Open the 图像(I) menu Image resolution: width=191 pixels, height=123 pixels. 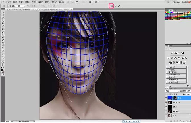(x=21, y=2)
